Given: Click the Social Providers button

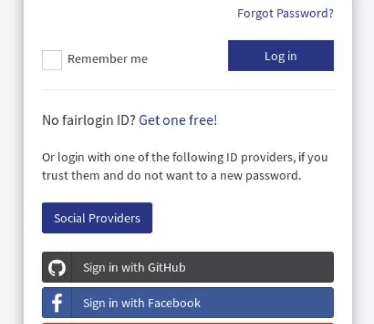Looking at the screenshot, I should click(97, 218).
